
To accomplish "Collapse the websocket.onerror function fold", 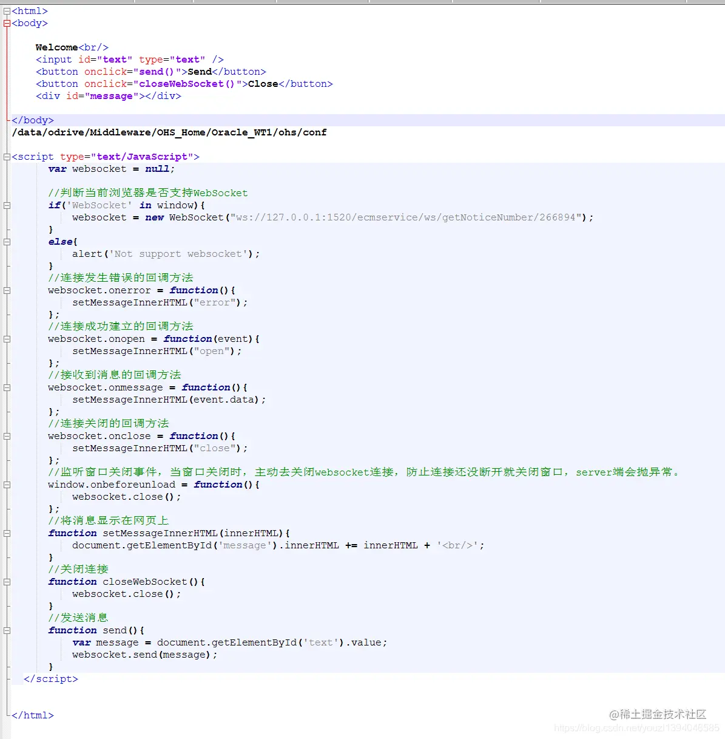I will pos(7,290).
